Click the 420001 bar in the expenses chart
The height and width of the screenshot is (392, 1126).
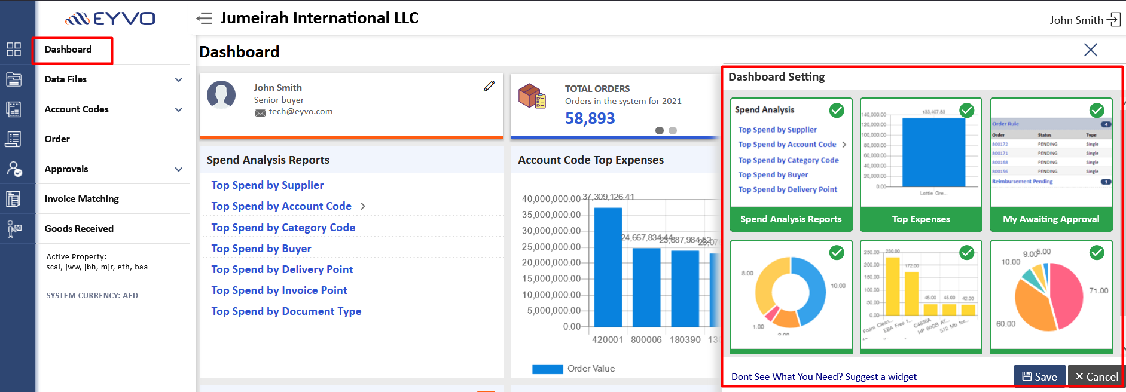(608, 267)
